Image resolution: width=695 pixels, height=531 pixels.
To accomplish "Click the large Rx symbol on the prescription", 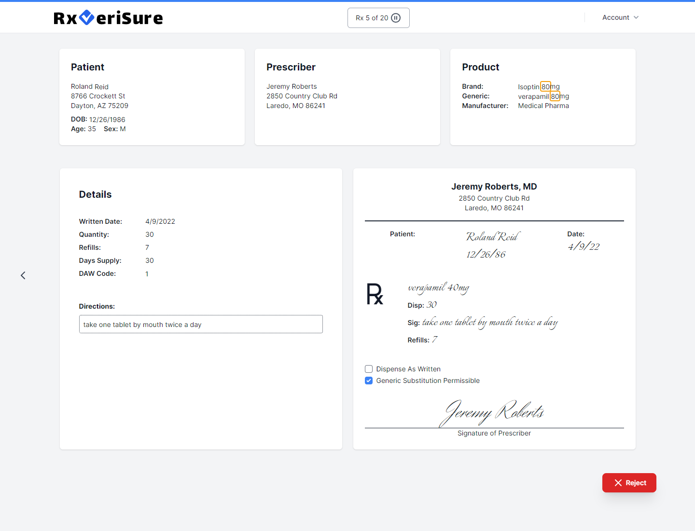I will 375,294.
